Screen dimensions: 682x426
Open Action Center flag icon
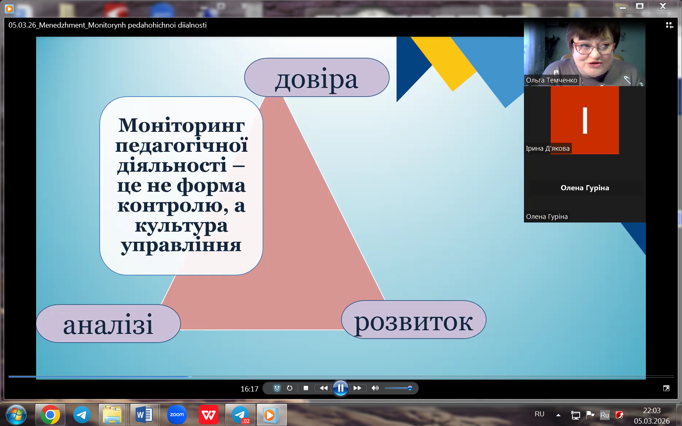pos(590,415)
